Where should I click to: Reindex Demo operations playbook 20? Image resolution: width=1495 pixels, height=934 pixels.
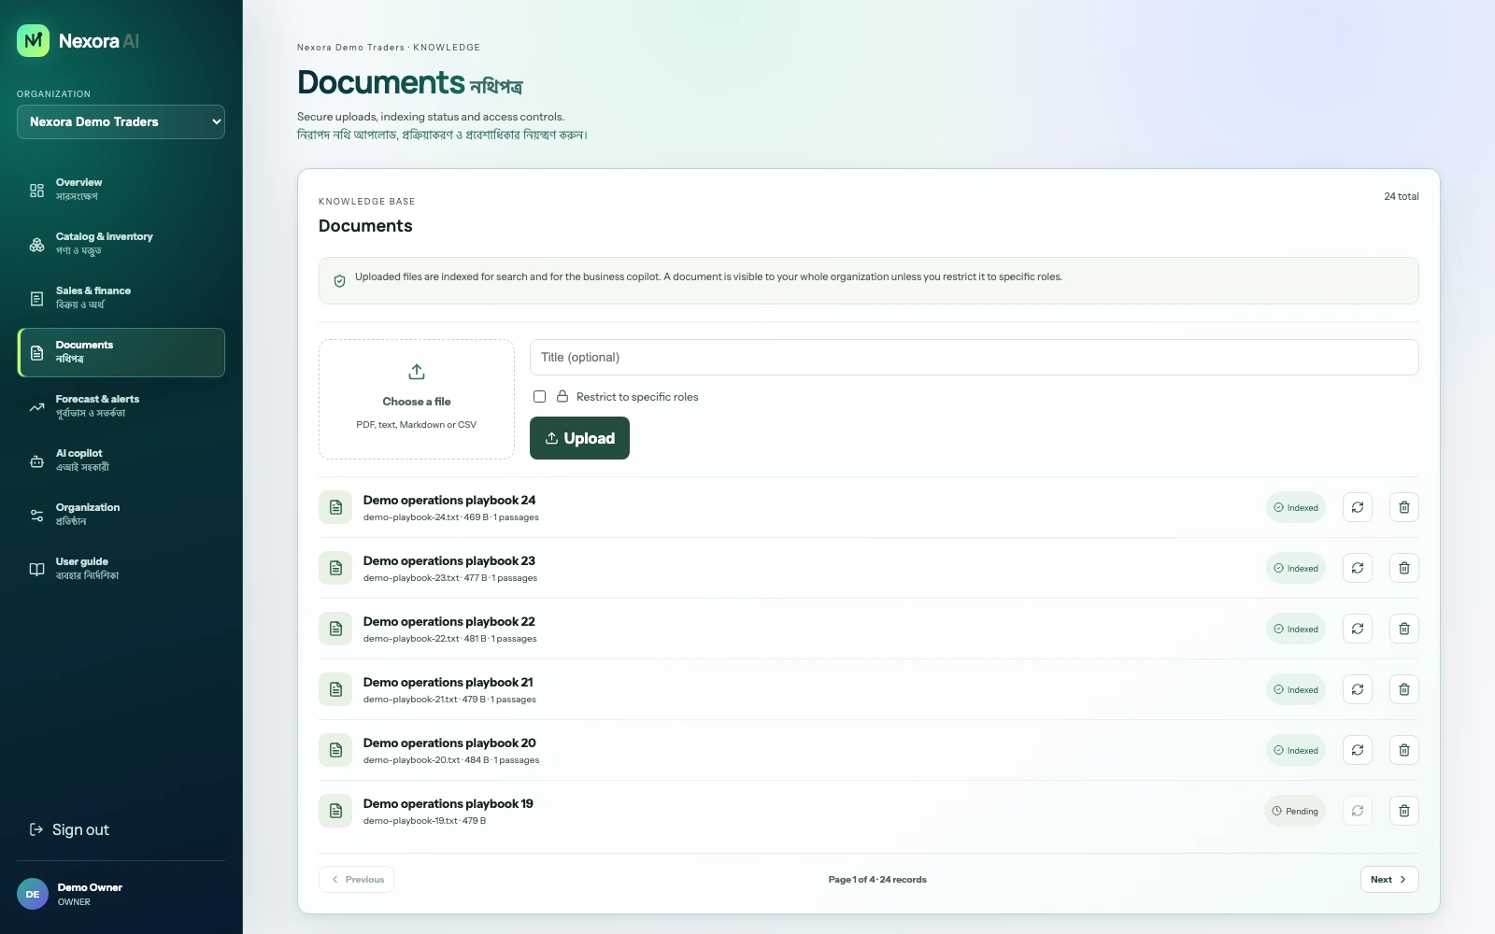click(1358, 750)
